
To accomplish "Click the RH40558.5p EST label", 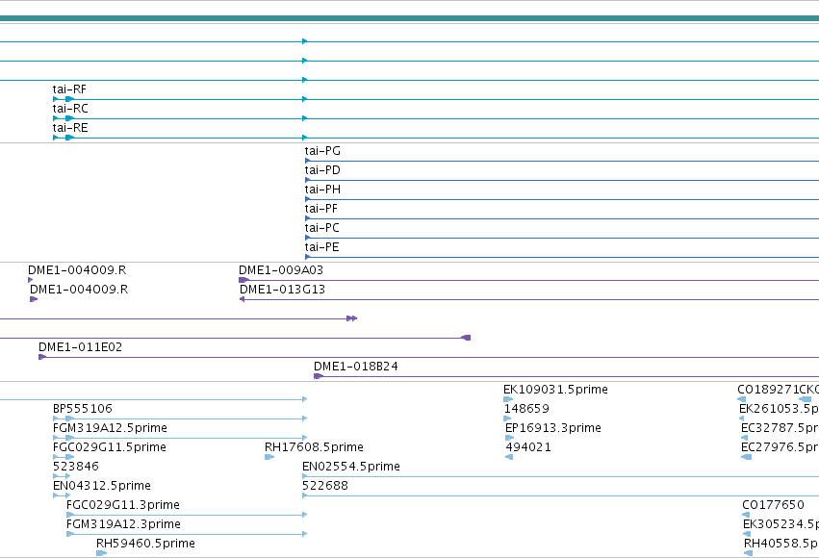I will tap(781, 544).
